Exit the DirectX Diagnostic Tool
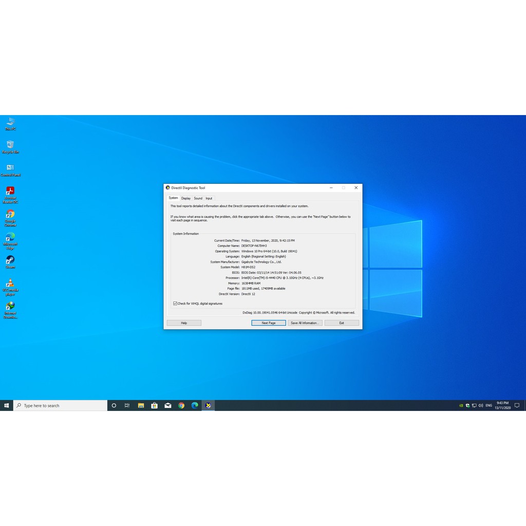526x526 pixels. tap(342, 323)
